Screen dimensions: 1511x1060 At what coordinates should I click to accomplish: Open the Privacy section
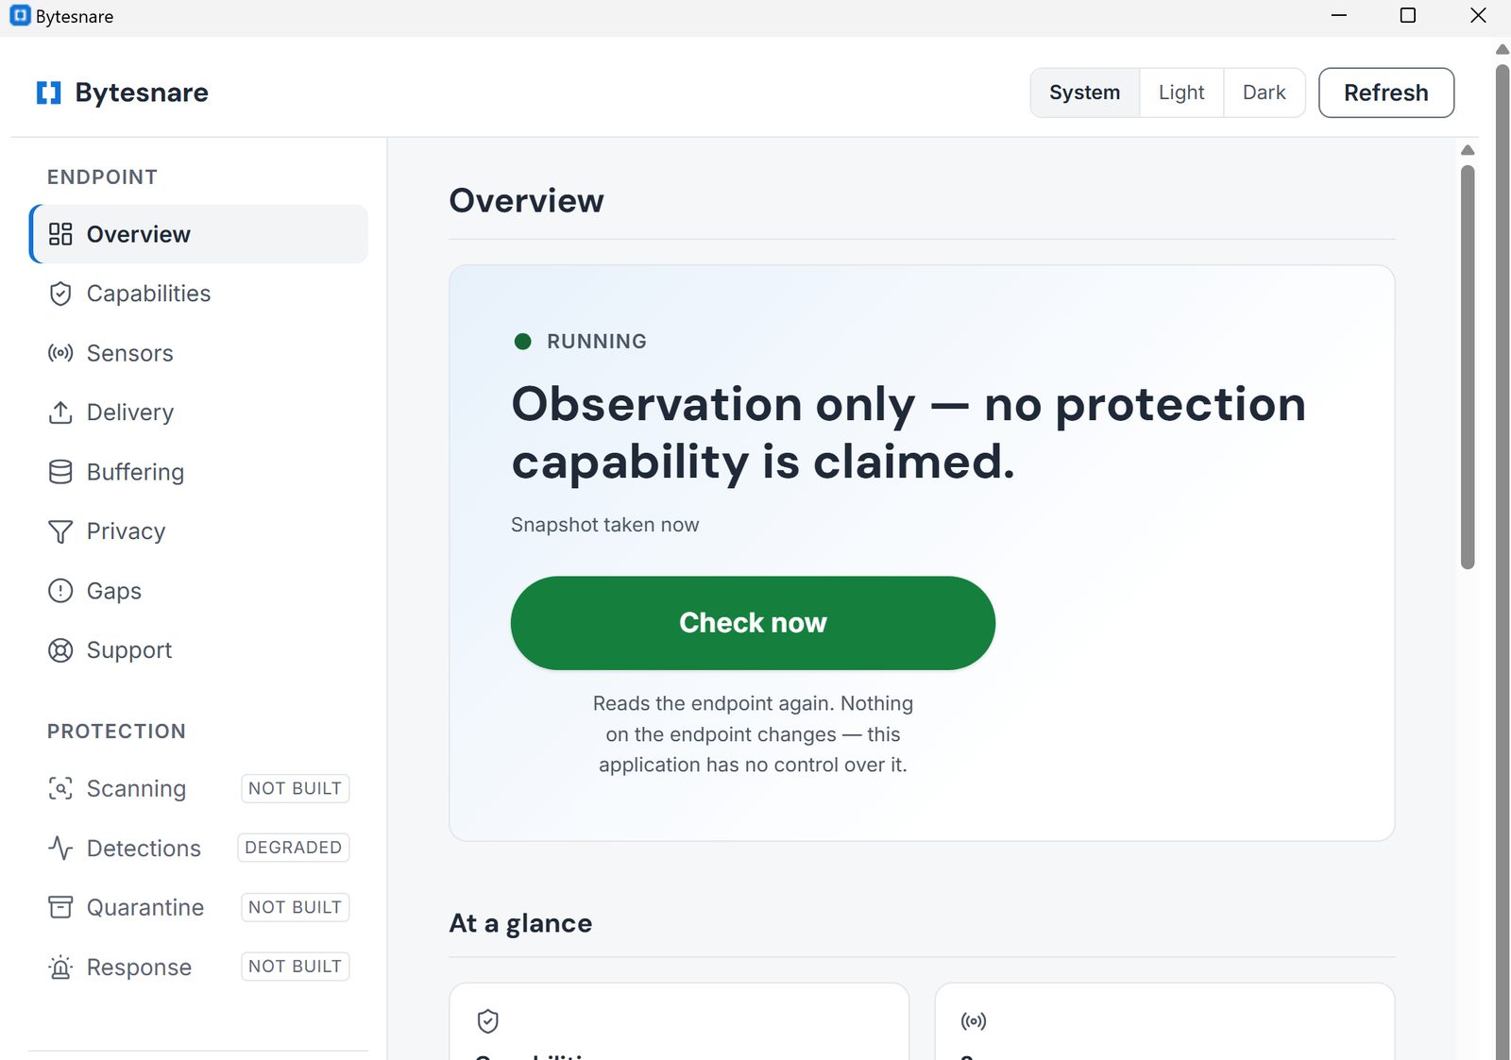pos(198,531)
